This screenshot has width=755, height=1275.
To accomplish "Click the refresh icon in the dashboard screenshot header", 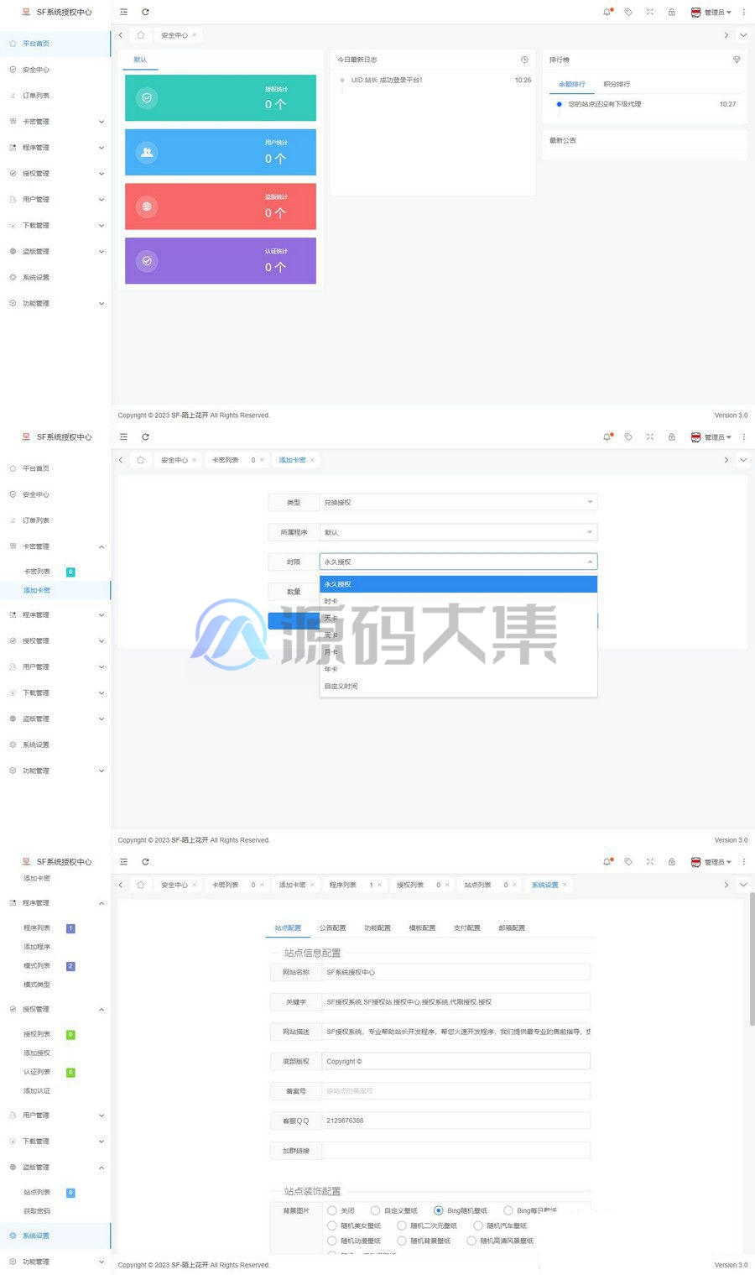I will [145, 12].
